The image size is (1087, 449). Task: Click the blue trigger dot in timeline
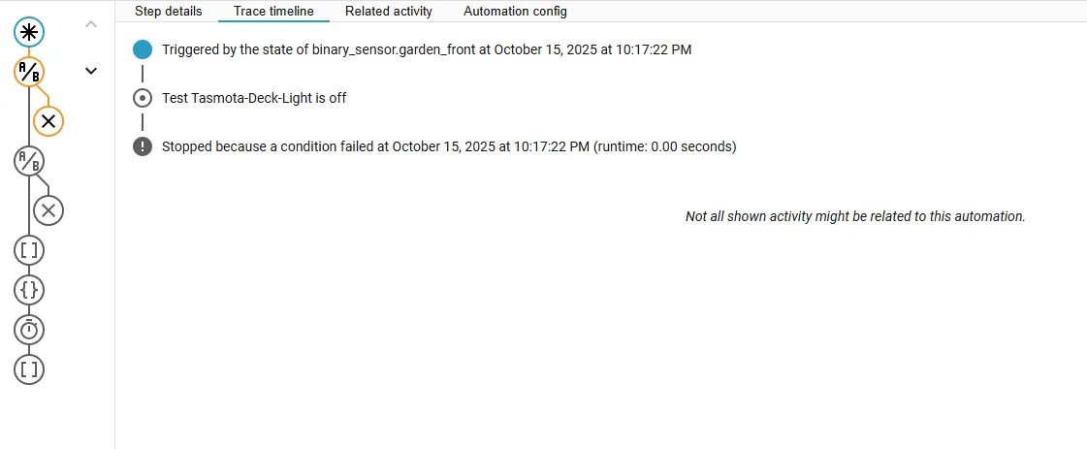(143, 49)
